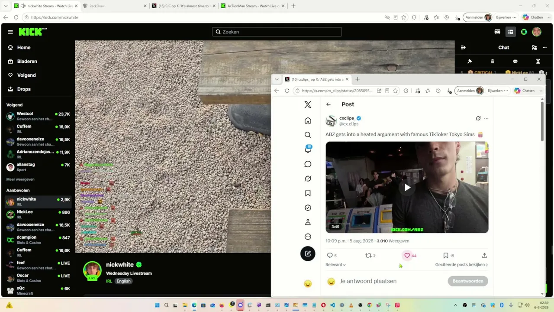Open post more options ellipsis
This screenshot has width=554, height=312.
point(486,118)
